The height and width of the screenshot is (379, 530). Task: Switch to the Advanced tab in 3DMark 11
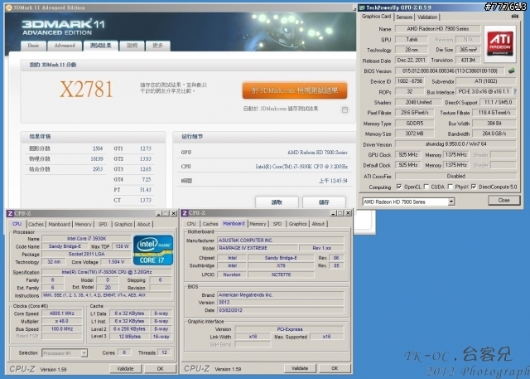(65, 46)
